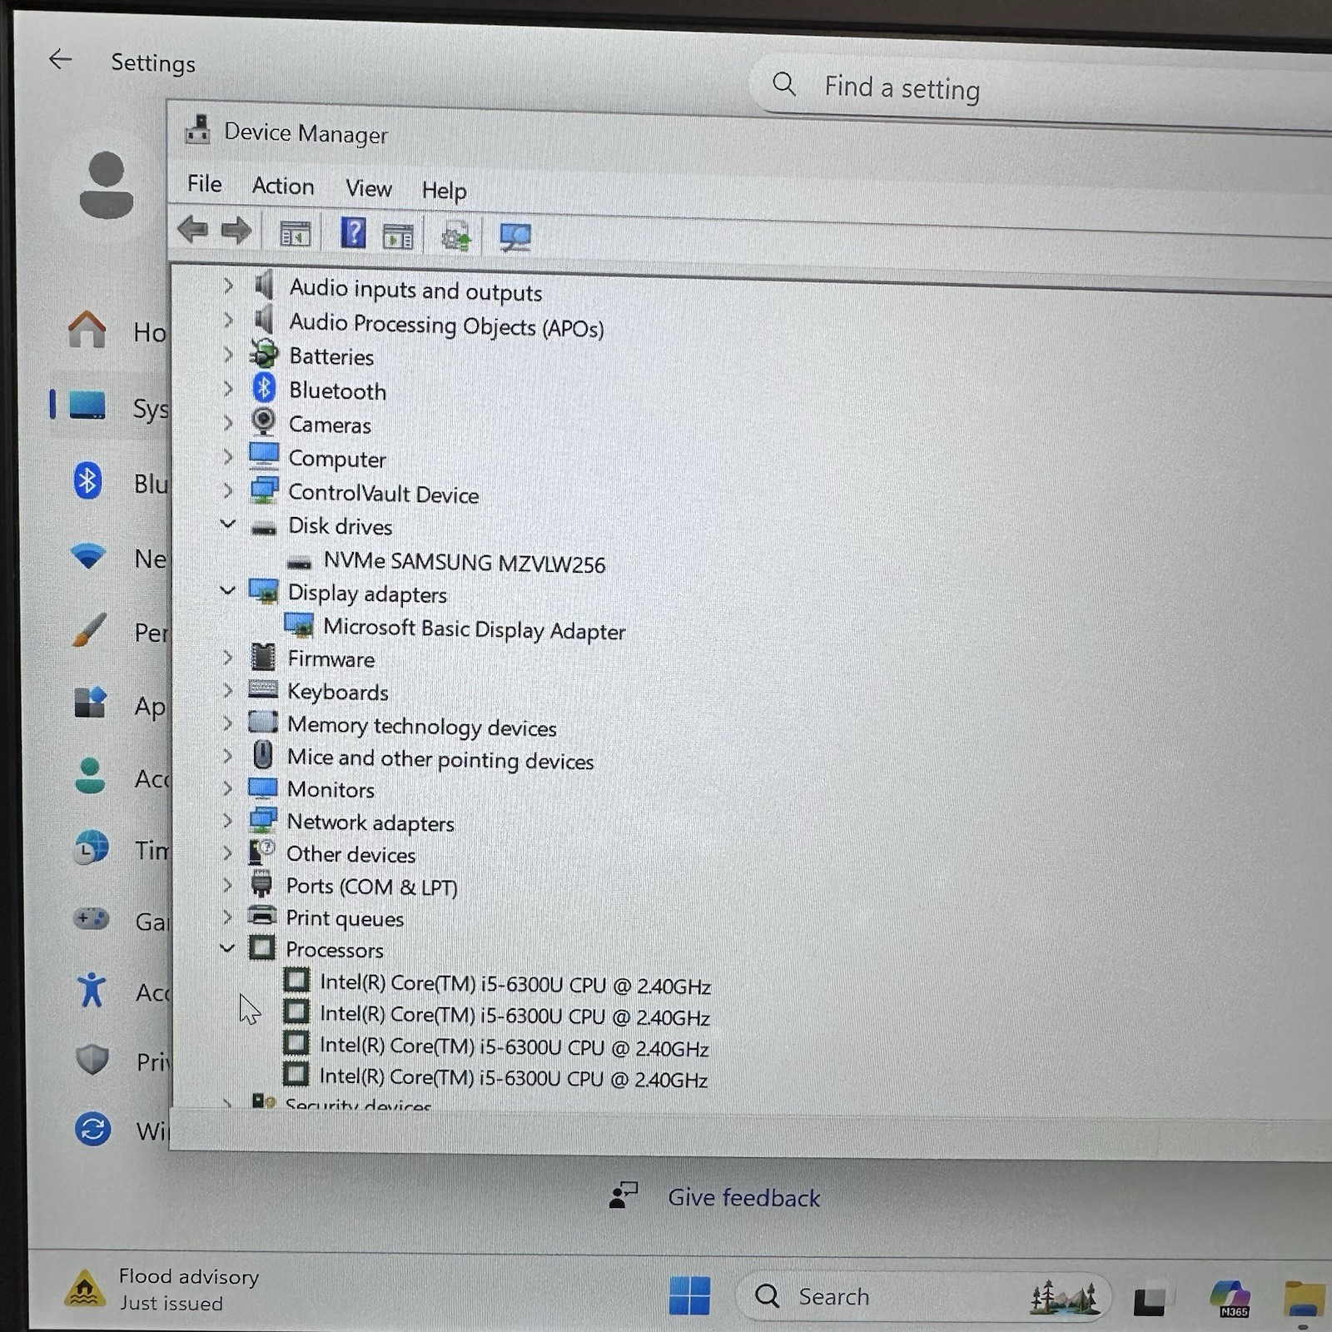Expand the Firmware category chevron
The width and height of the screenshot is (1332, 1332).
[x=227, y=658]
